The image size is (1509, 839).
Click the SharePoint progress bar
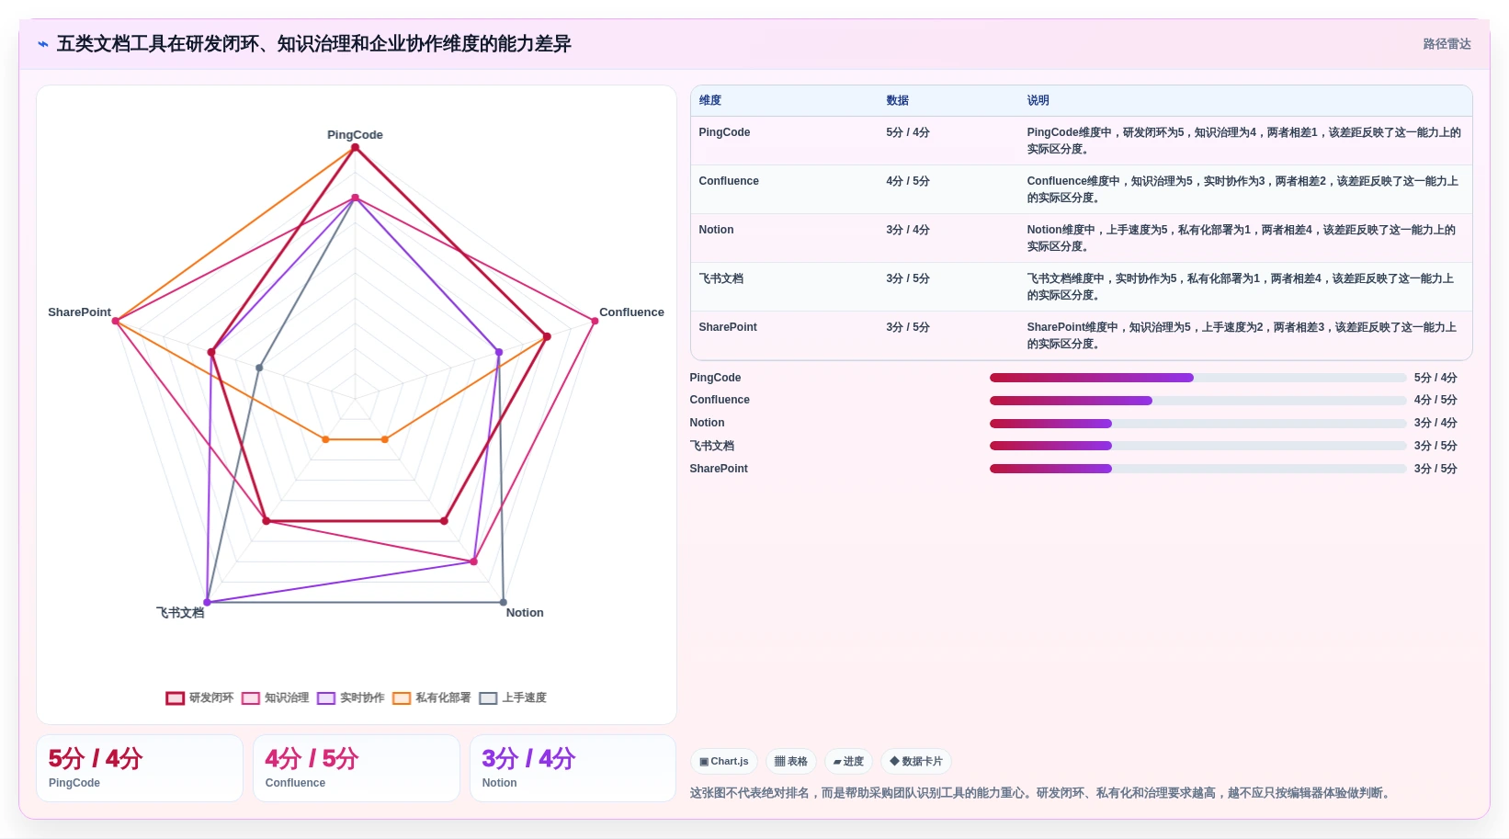coord(1197,469)
